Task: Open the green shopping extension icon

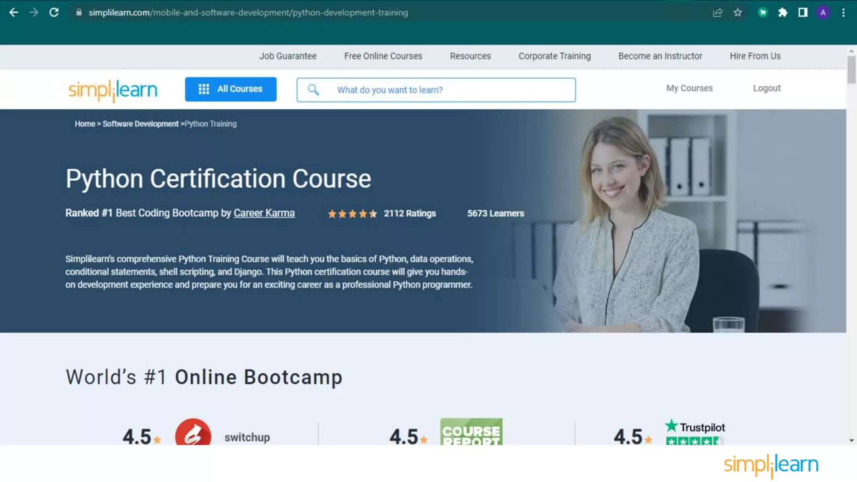Action: coord(762,13)
